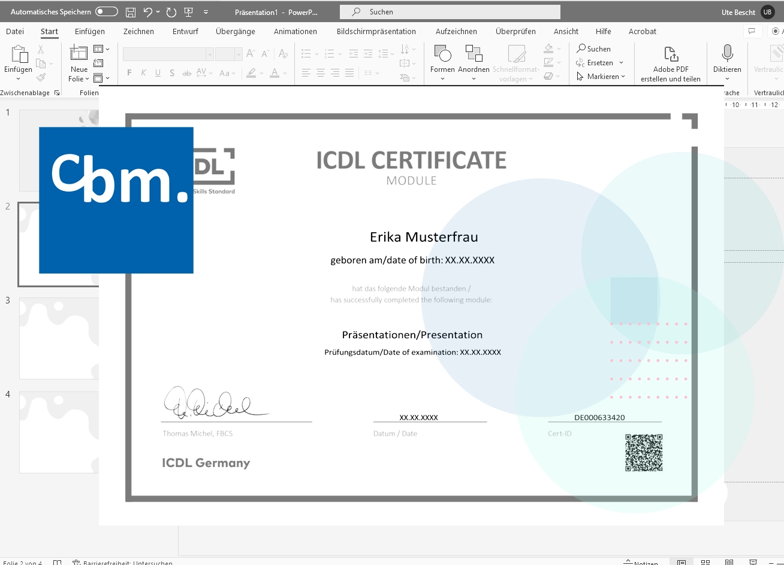
Task: Open numbered list options
Action: pos(332,54)
